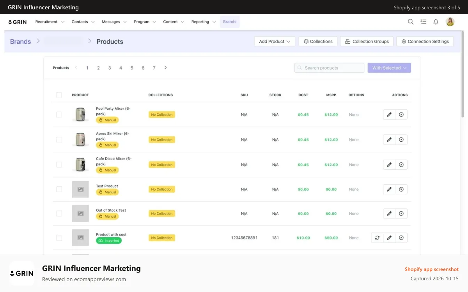This screenshot has width=468, height=292.
Task: Click Test Product placeholder image
Action: (x=80, y=189)
